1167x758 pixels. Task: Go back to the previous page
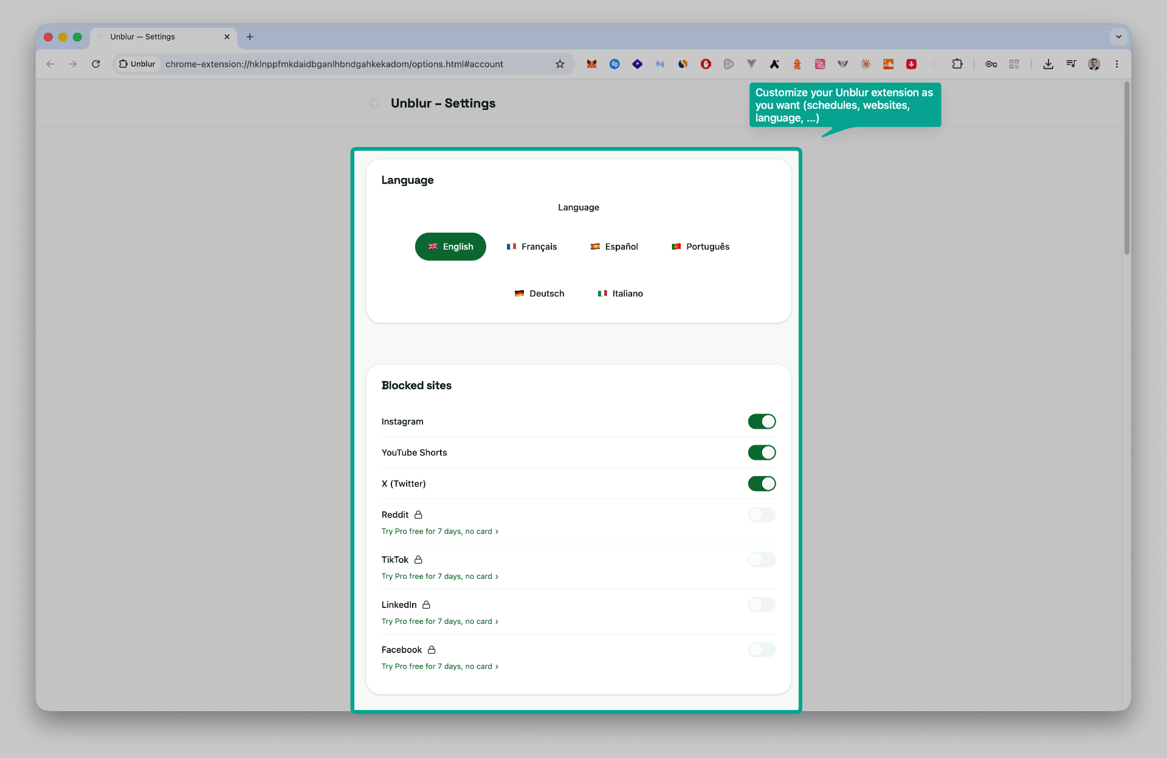click(50, 64)
